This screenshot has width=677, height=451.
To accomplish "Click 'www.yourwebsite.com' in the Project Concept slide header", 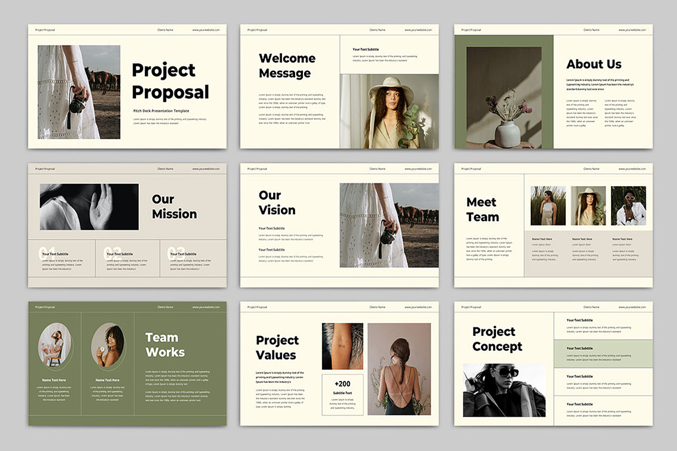I will 632,307.
